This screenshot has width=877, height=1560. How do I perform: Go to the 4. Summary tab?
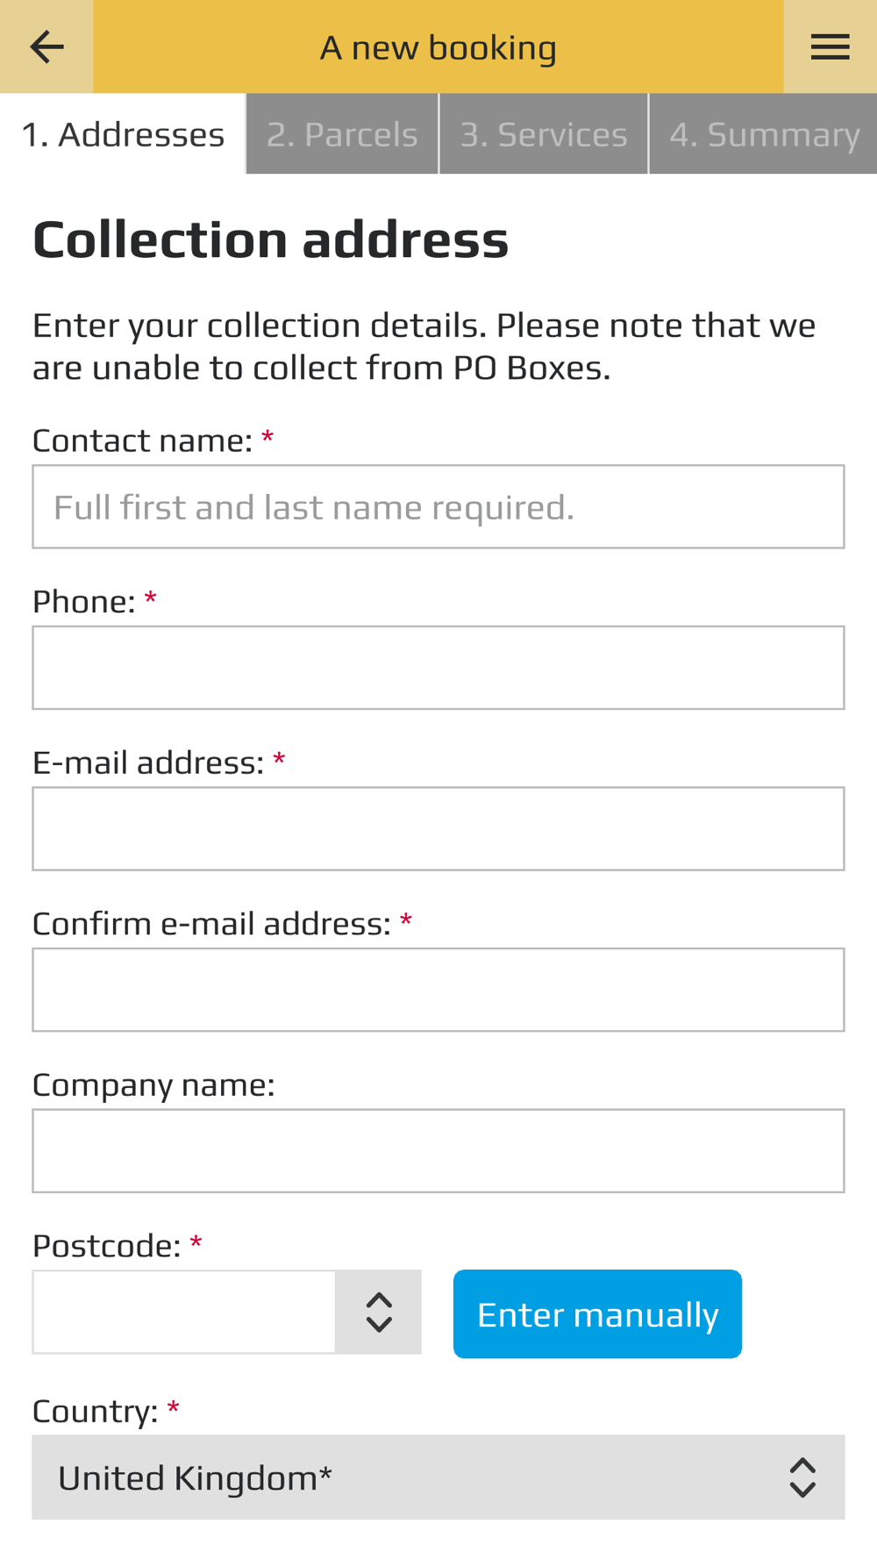coord(764,134)
